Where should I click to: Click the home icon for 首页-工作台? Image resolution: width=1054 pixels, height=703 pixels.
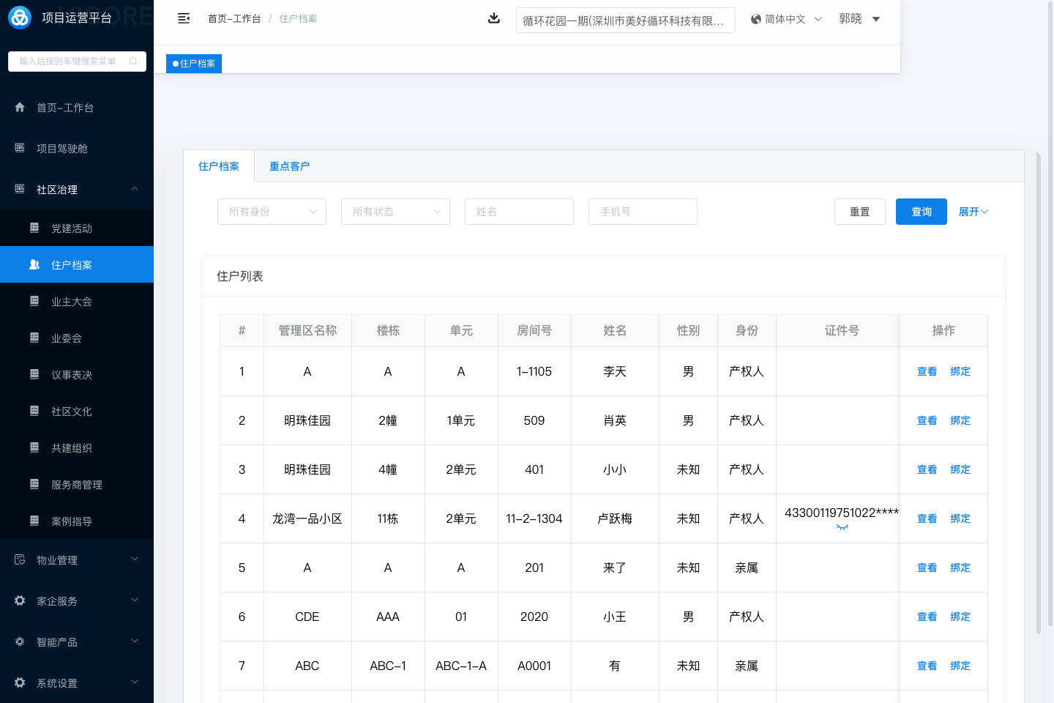point(20,108)
